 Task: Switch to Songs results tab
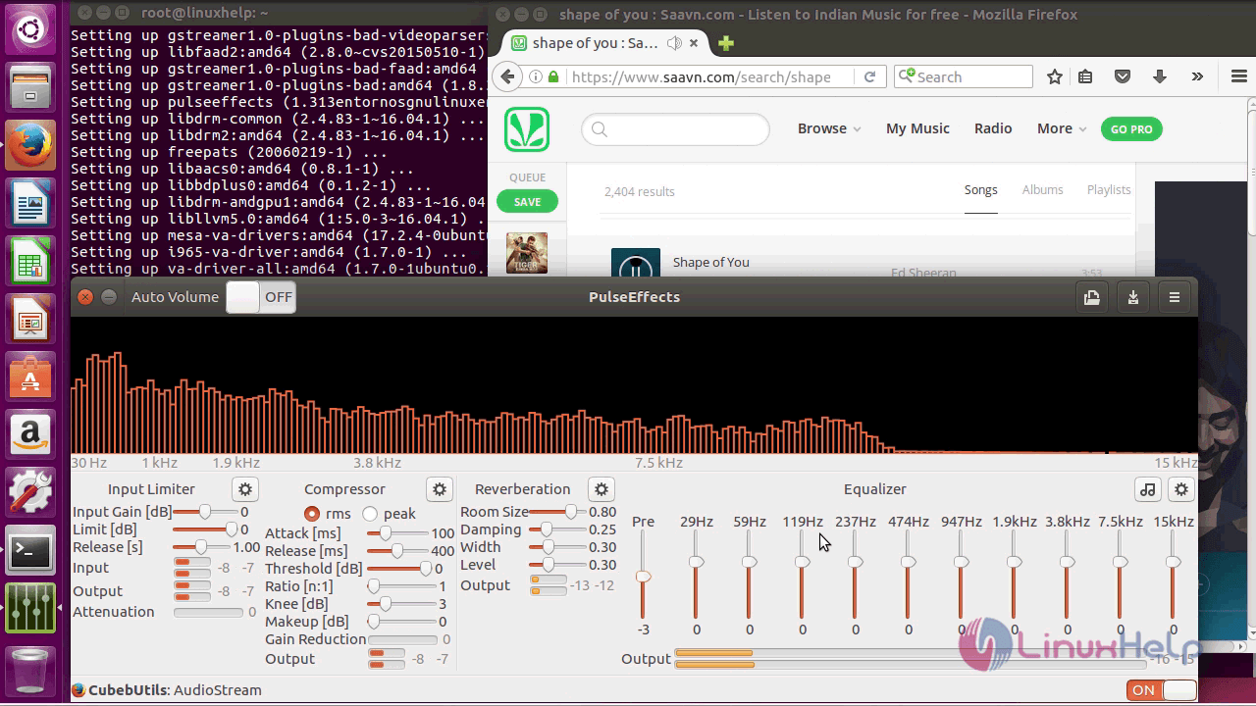pyautogui.click(x=980, y=190)
